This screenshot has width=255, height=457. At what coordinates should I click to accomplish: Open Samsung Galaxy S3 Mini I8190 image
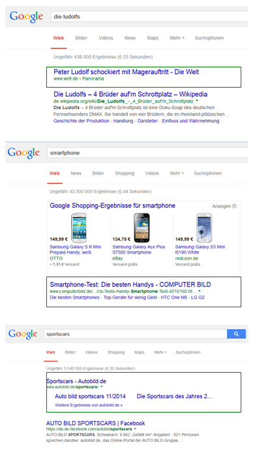point(204,228)
